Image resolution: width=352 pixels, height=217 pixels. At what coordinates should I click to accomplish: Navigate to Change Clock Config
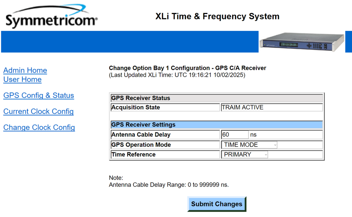39,128
